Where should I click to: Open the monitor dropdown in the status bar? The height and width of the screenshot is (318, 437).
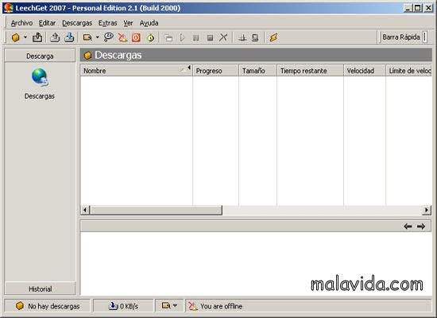point(169,306)
